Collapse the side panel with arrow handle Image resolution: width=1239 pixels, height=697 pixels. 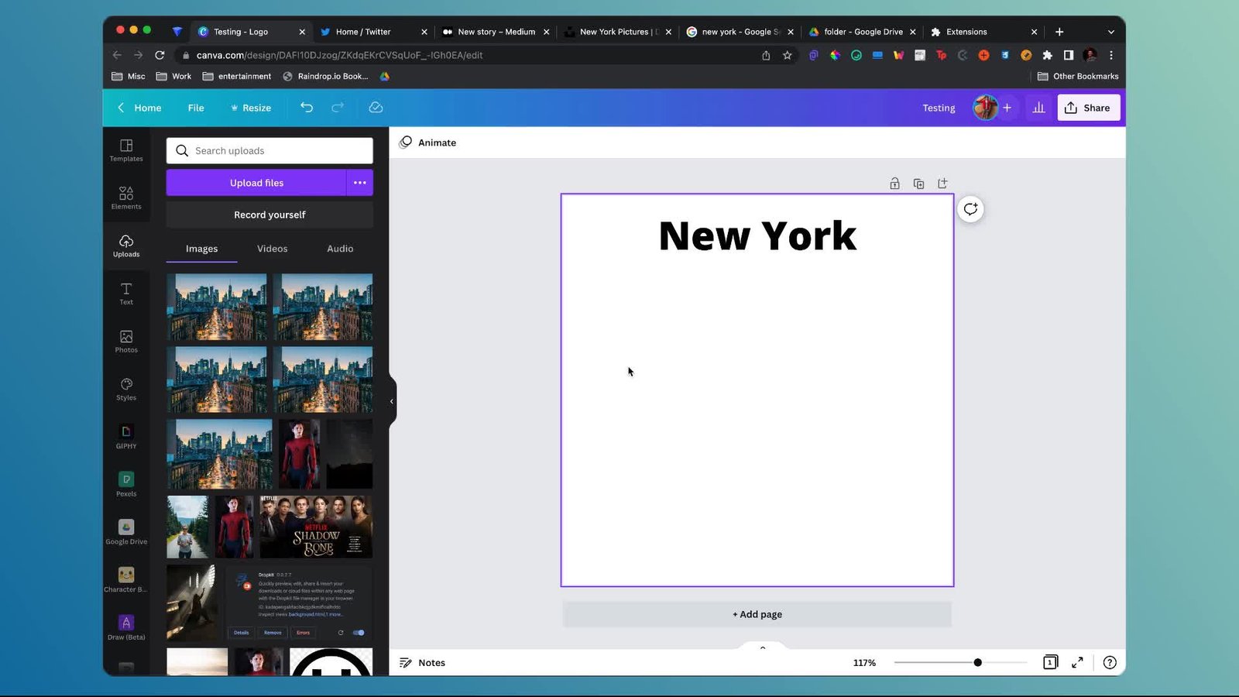(392, 401)
